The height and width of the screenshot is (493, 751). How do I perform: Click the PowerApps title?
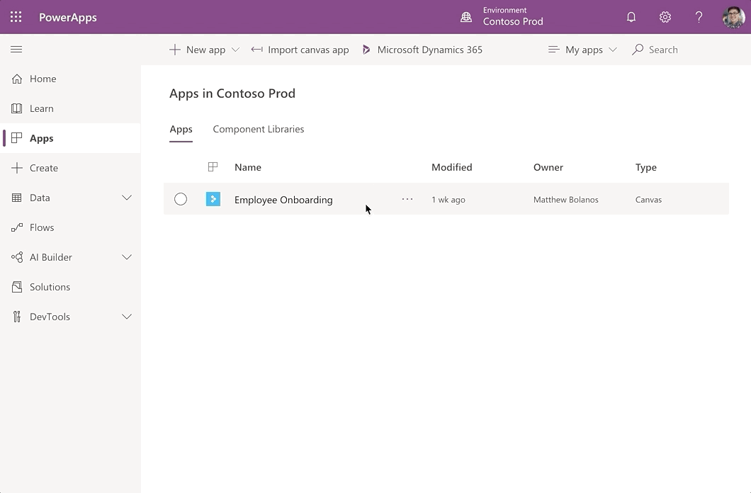[x=68, y=17]
